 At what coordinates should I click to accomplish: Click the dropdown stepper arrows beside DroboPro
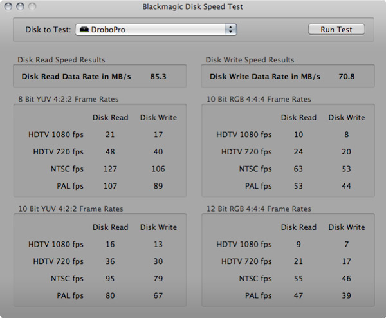coord(231,30)
